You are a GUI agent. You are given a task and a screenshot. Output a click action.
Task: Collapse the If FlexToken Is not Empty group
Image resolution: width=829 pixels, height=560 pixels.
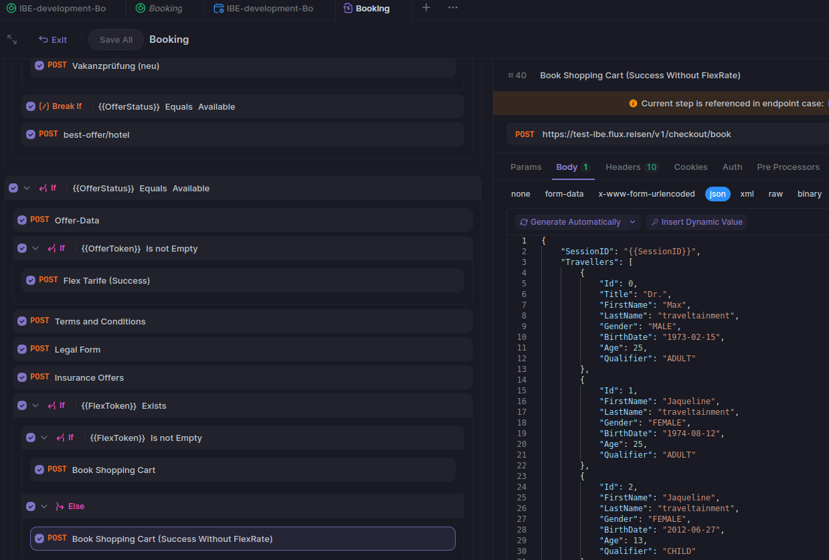coord(44,438)
